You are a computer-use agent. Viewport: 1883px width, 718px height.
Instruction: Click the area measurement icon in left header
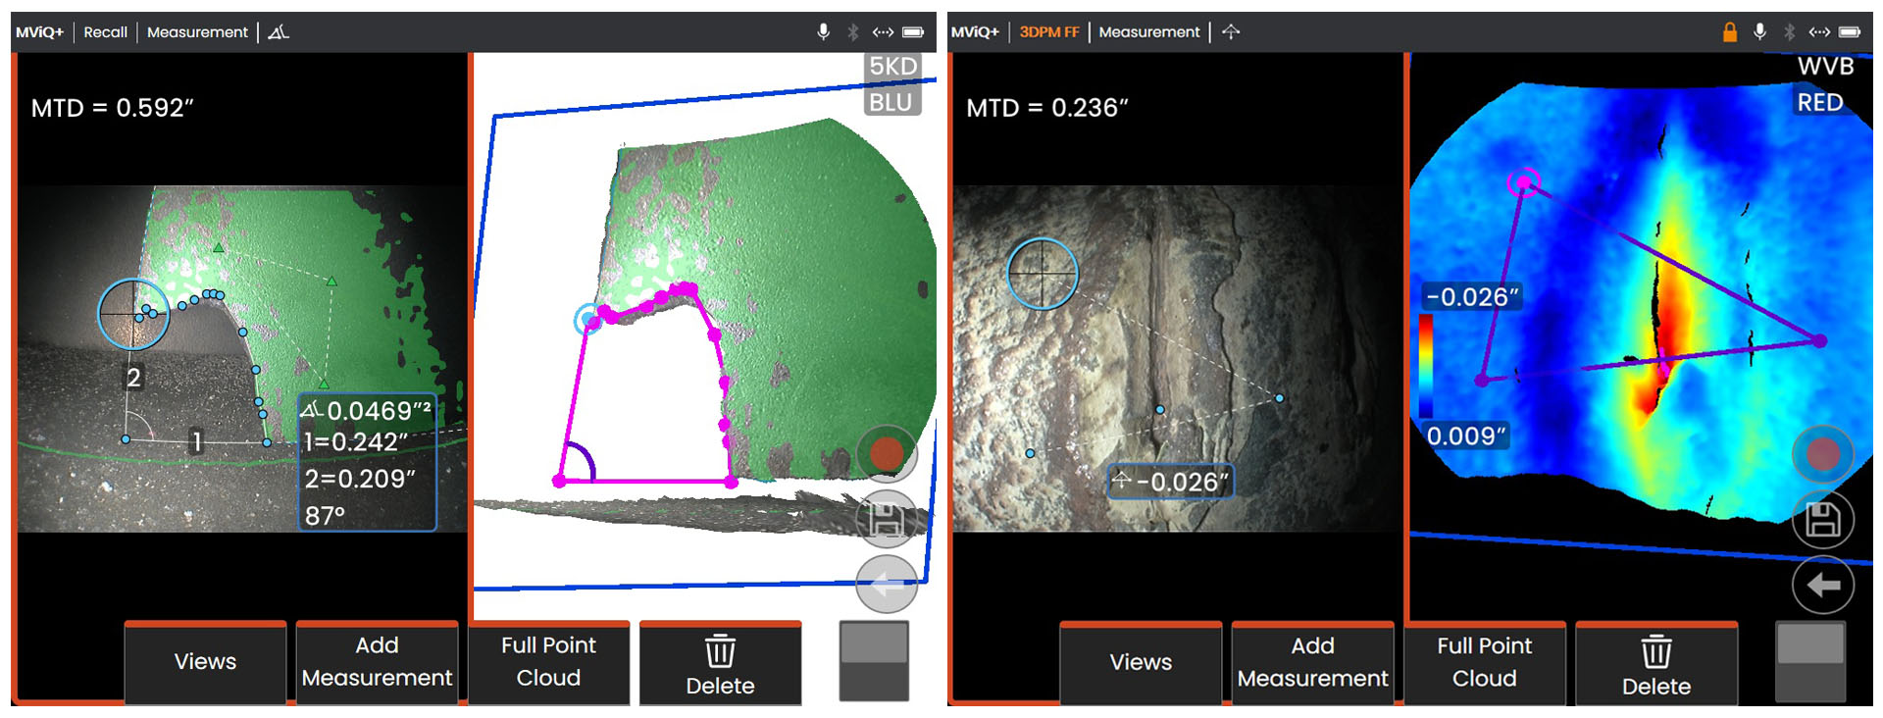pos(279,32)
